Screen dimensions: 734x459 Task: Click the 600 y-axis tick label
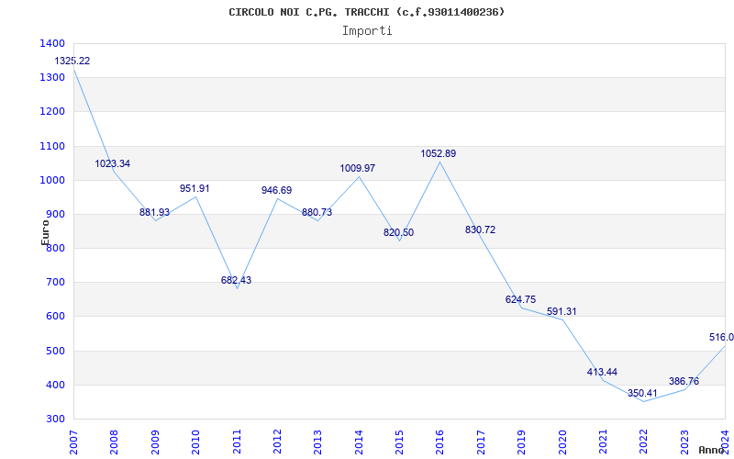pos(56,317)
